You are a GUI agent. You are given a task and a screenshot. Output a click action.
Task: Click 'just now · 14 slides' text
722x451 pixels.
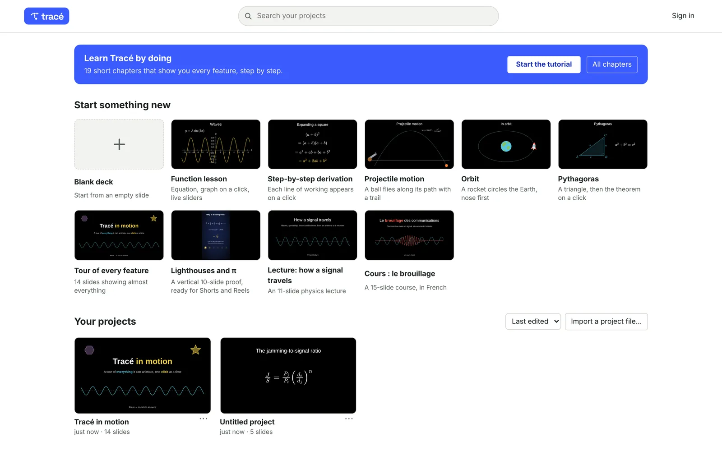point(102,432)
